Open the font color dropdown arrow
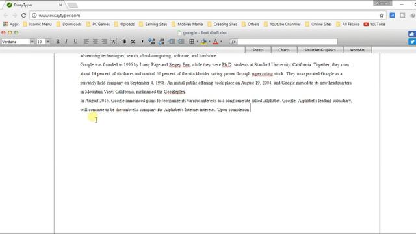This screenshot has height=234, width=416. click(221, 42)
